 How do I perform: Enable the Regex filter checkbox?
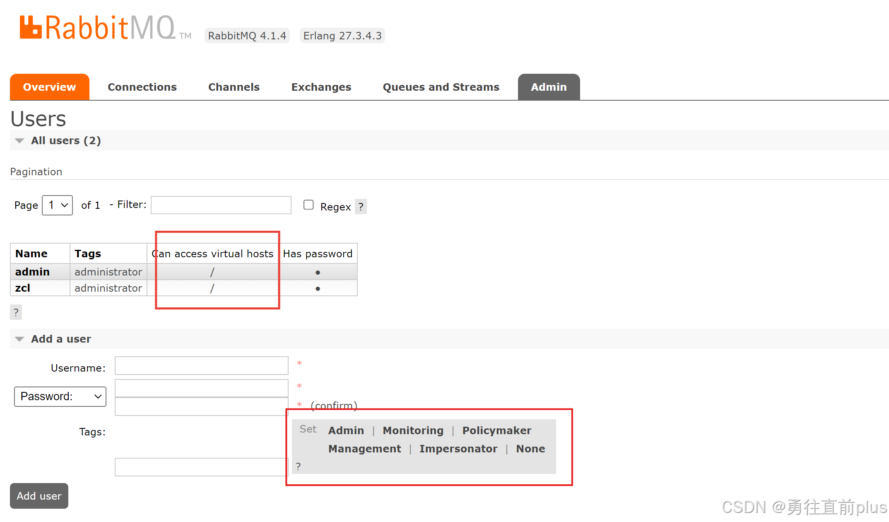(x=308, y=205)
